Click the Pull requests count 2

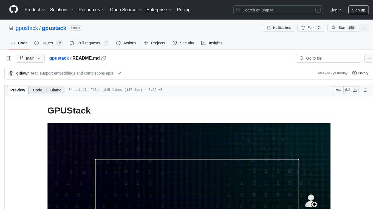[x=106, y=43]
